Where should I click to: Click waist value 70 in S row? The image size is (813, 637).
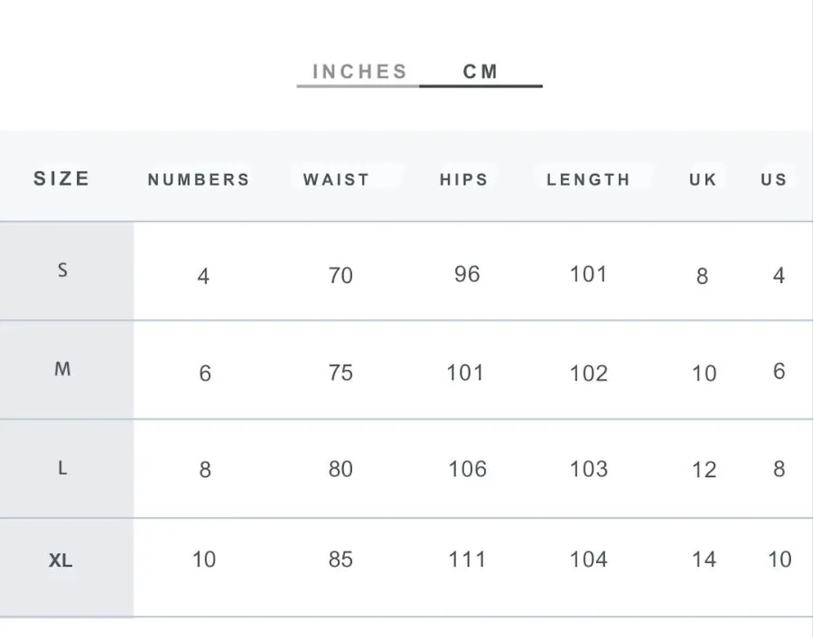[341, 276]
